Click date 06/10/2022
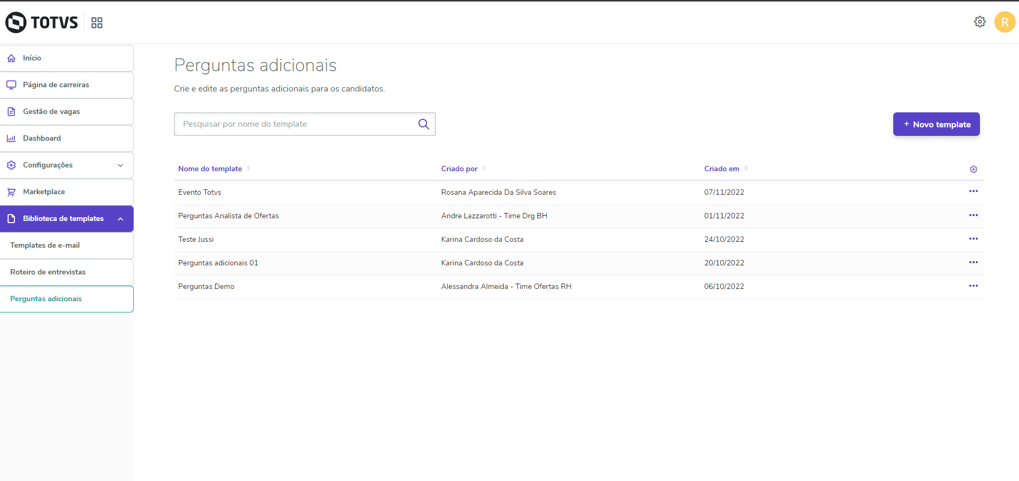 pyautogui.click(x=724, y=286)
